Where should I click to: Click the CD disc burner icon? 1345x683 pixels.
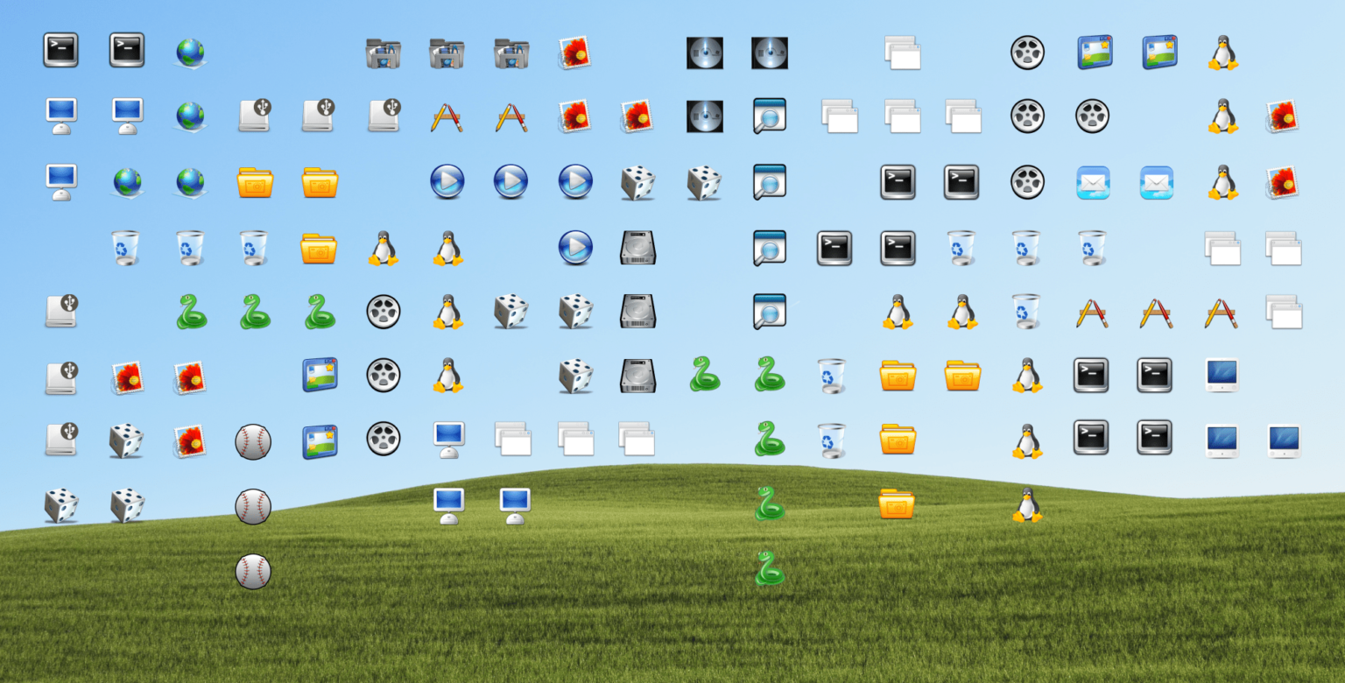[x=705, y=53]
